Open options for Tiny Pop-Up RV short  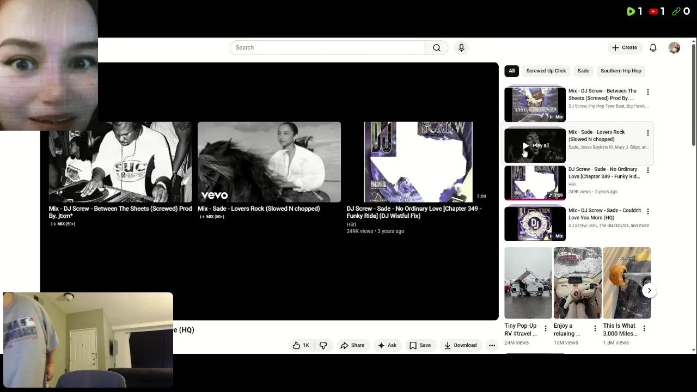pyautogui.click(x=545, y=328)
